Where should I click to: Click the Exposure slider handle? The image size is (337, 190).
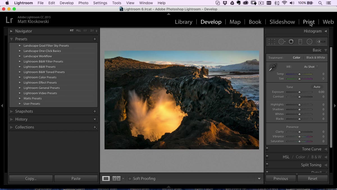coord(299,92)
